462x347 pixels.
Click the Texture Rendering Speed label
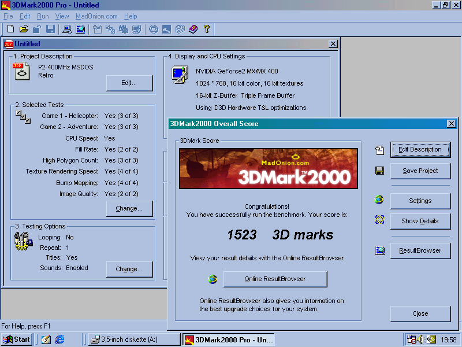(x=62, y=171)
